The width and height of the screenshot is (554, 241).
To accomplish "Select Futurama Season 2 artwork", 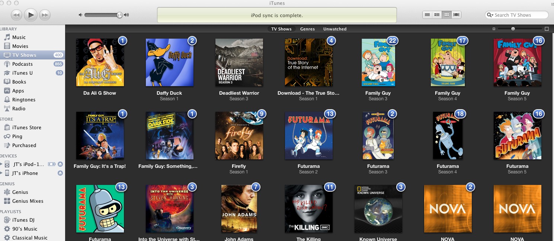I will coord(308,136).
